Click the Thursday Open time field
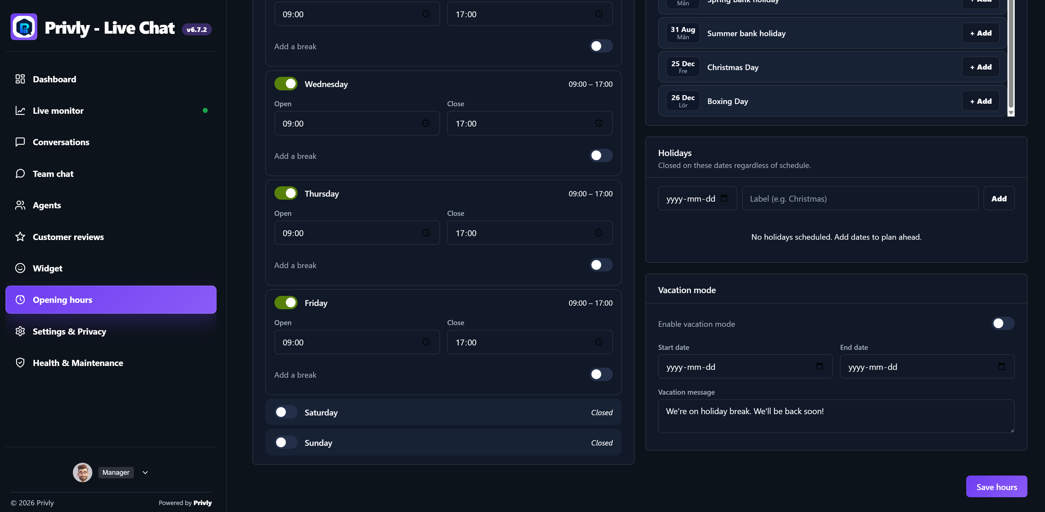The width and height of the screenshot is (1045, 512). click(357, 233)
